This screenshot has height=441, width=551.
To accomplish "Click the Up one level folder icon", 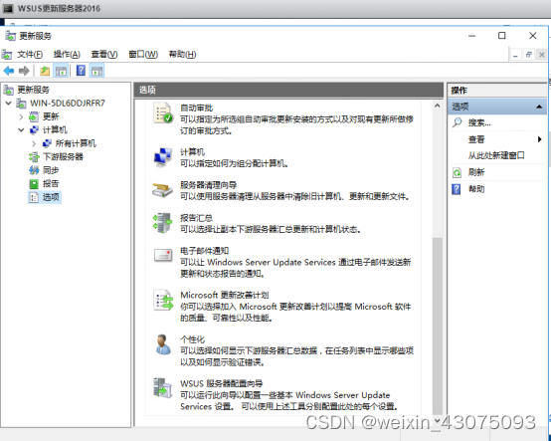I will pos(45,71).
